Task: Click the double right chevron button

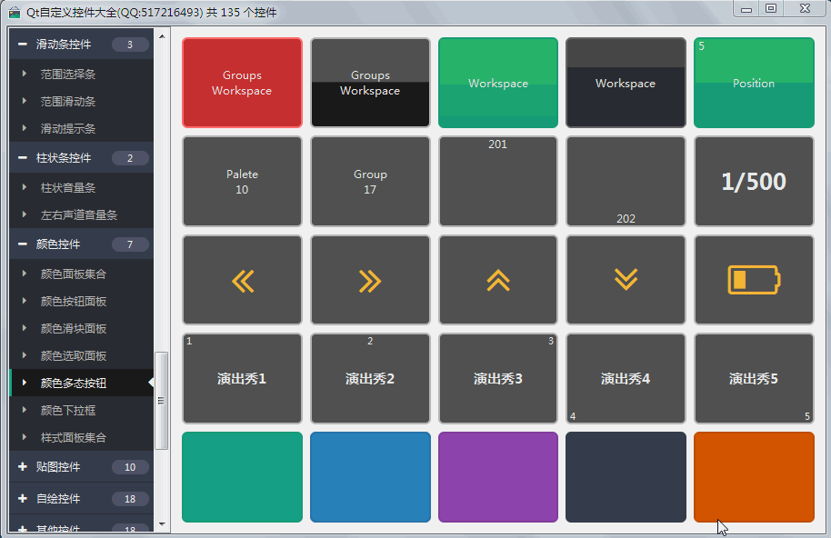Action: coord(370,280)
